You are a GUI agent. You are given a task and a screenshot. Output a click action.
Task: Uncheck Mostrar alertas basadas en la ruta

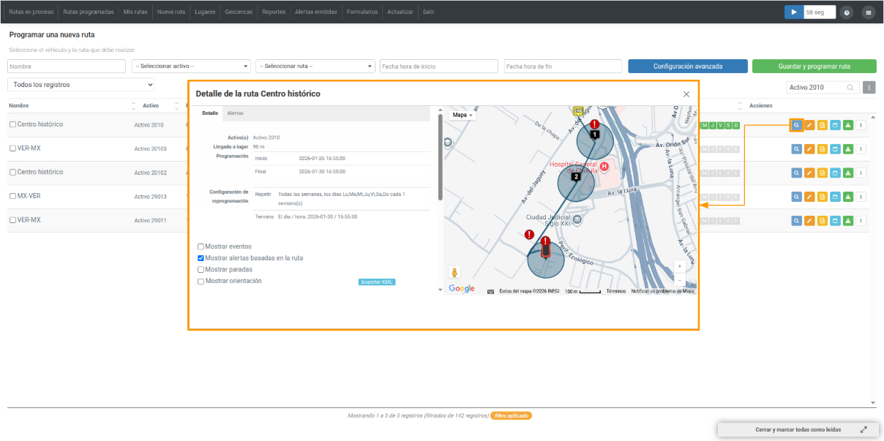click(x=201, y=258)
